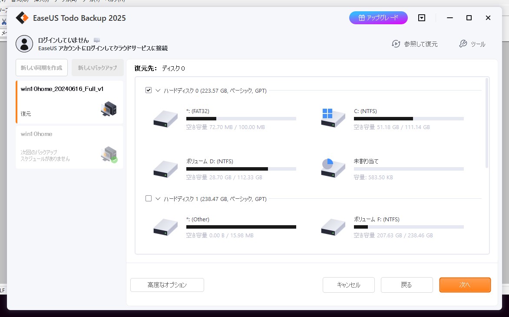
Task: Click the Other partition usage bar
Action: pos(241,227)
